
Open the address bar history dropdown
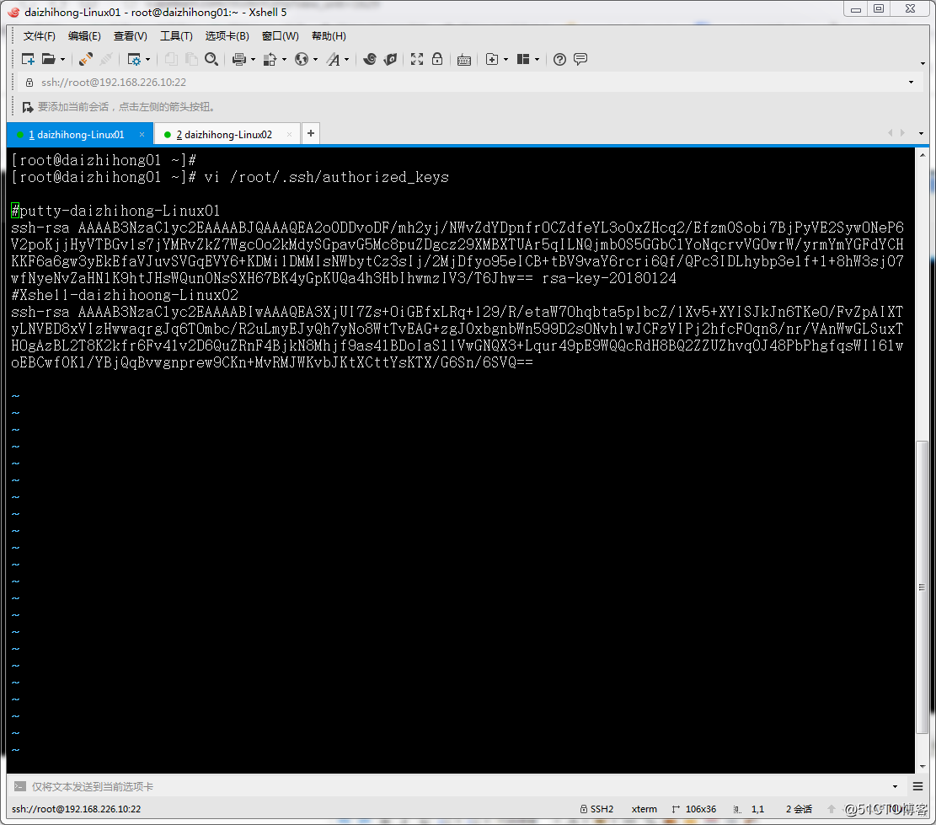click(x=911, y=83)
